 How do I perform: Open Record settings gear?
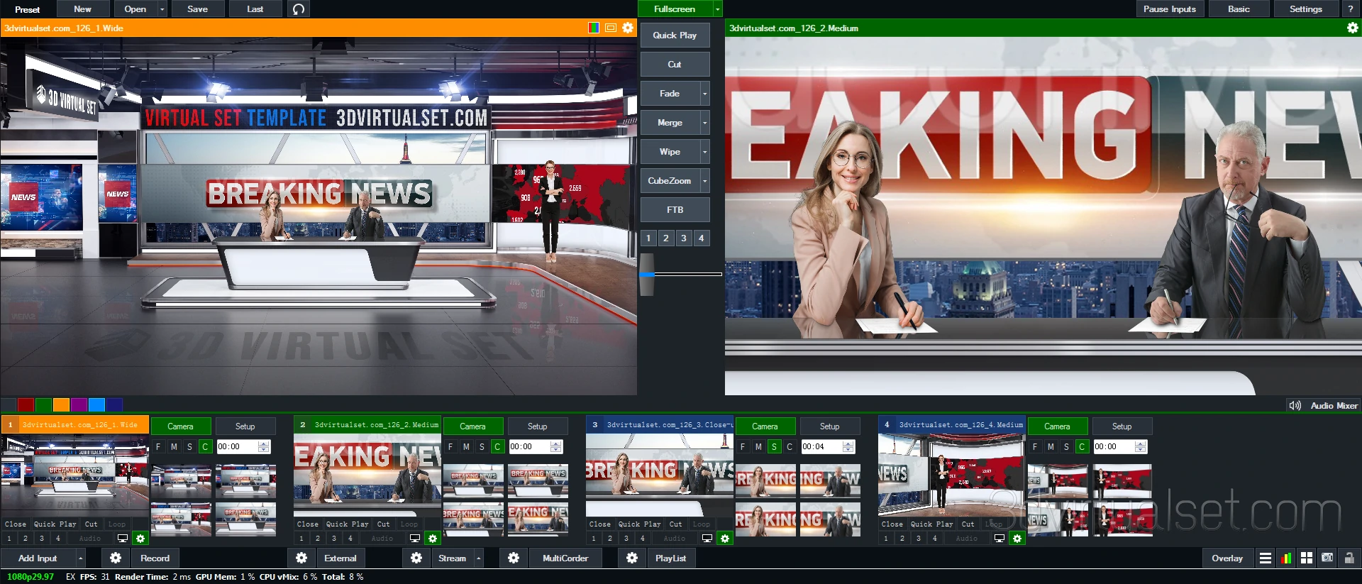[x=116, y=558]
